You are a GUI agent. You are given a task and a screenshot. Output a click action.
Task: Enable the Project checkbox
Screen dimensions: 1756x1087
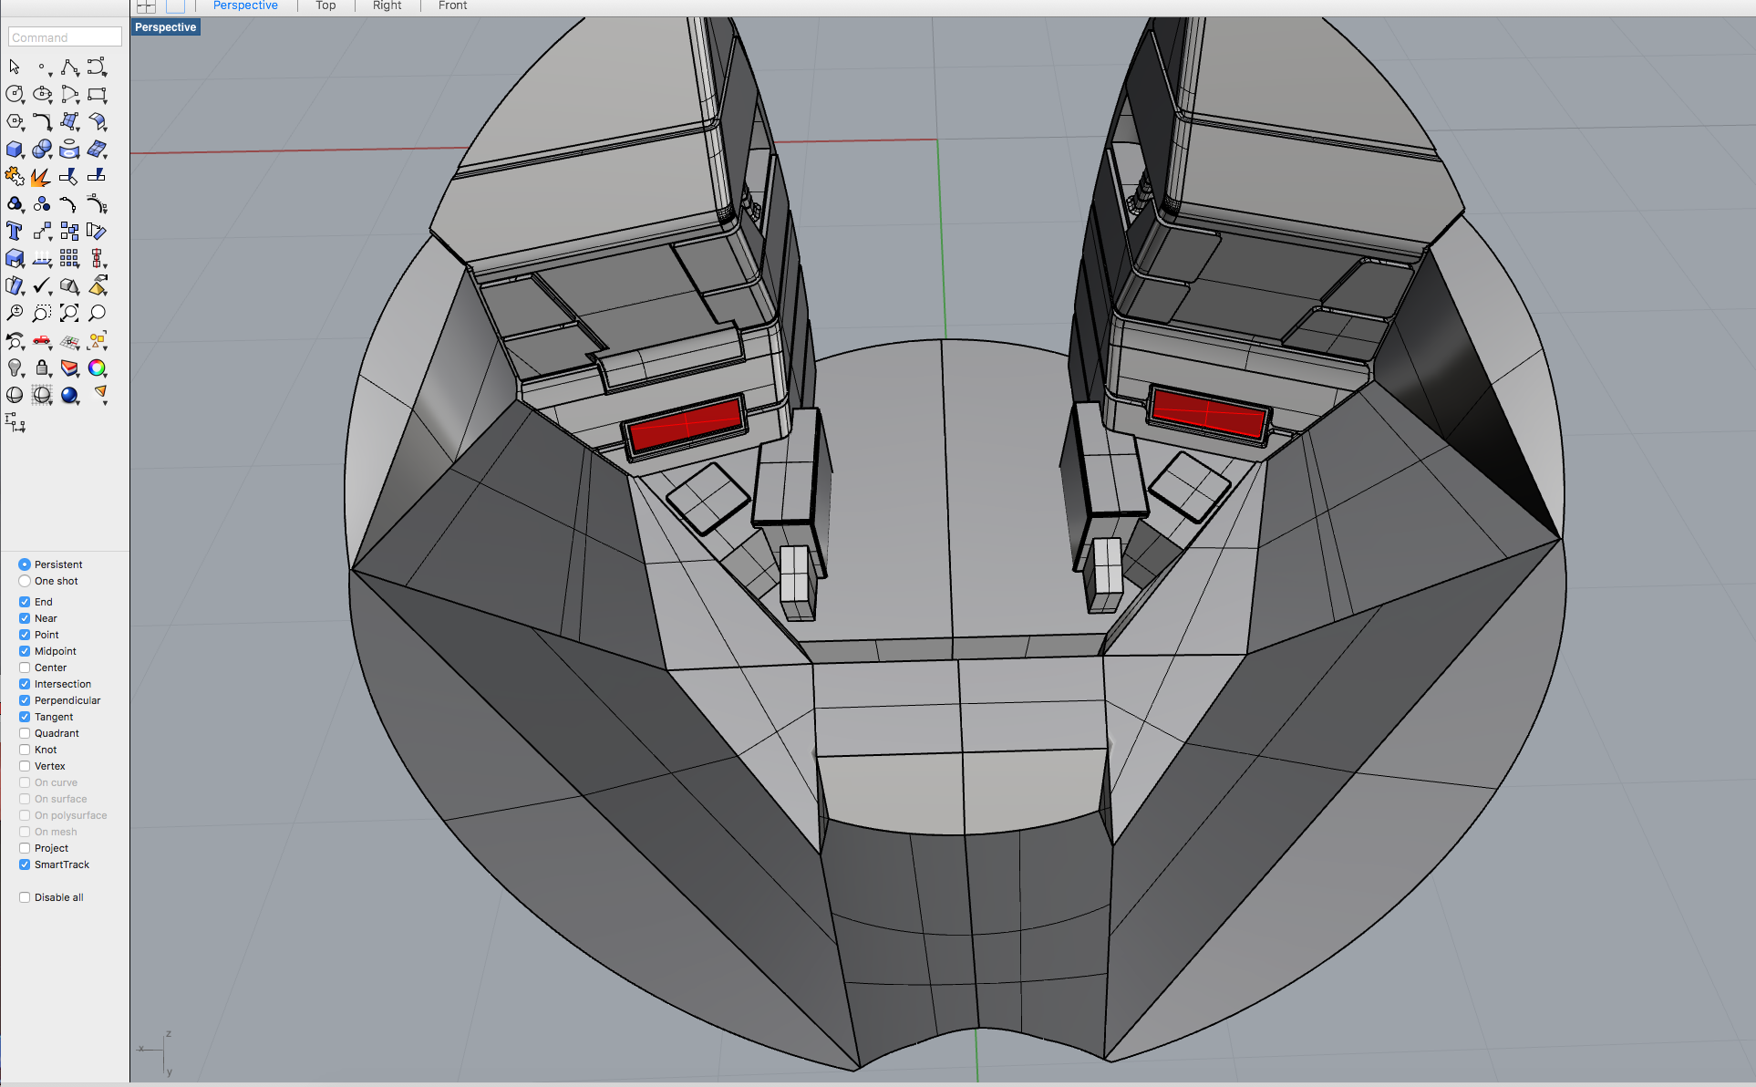[x=25, y=848]
